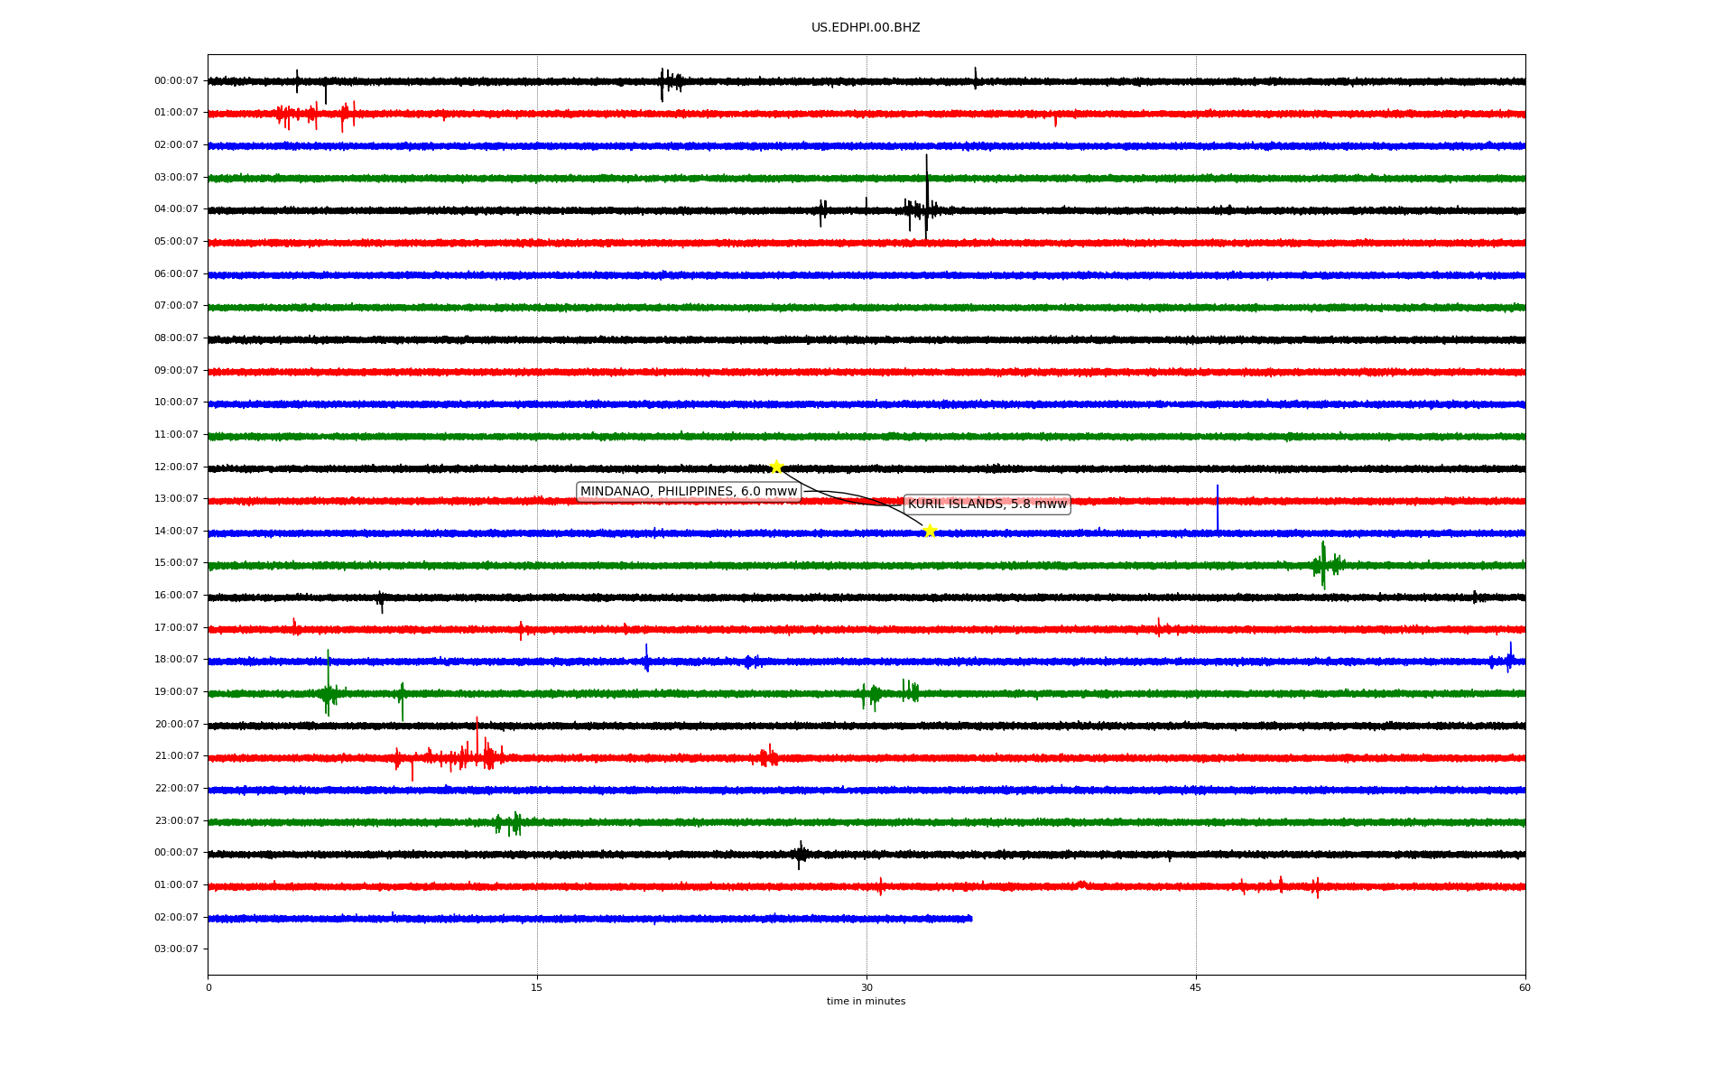
Task: Click the 'time in minutes' axis label
Action: [x=865, y=1002]
